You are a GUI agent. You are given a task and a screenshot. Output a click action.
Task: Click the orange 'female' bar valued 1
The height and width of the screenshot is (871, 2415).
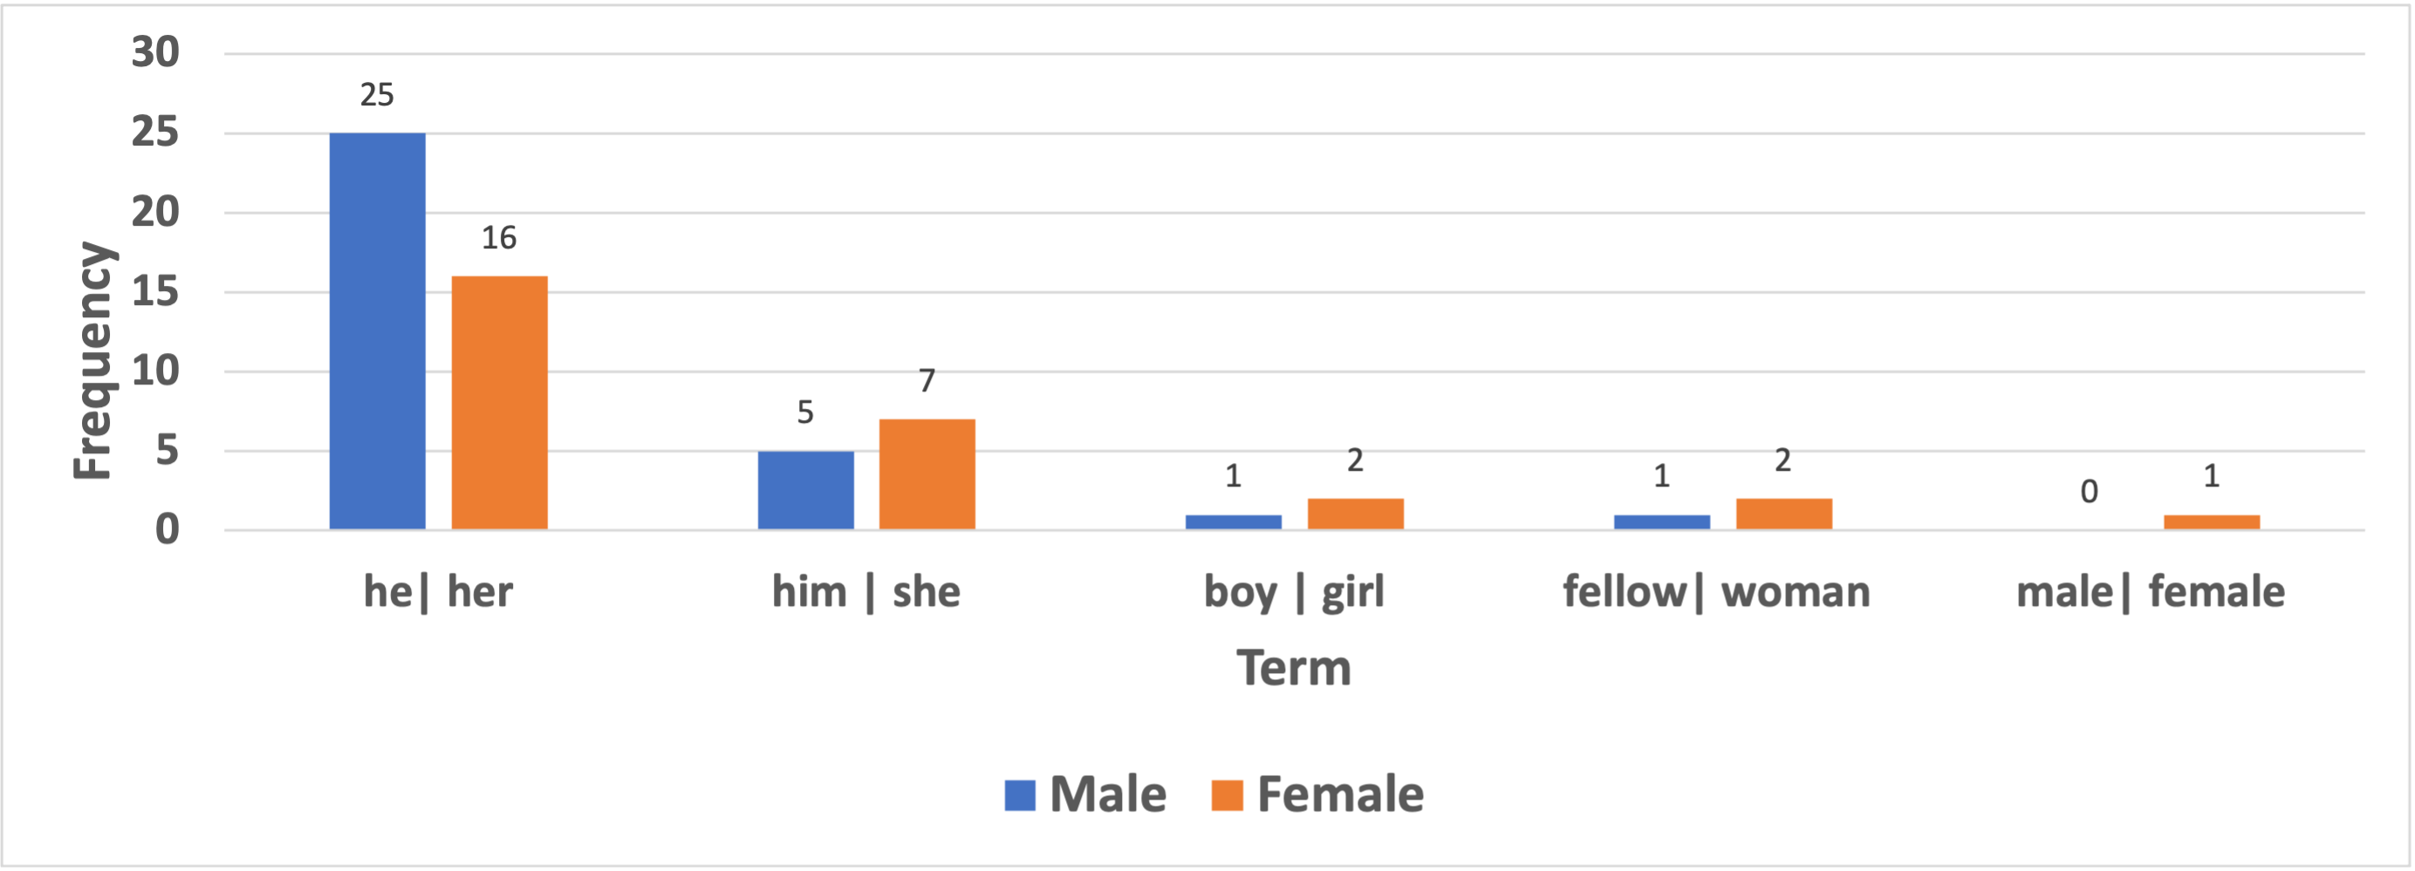2213,522
